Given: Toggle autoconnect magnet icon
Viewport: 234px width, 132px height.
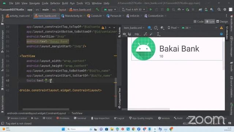Looking at the screenshot, I should point(129,34).
